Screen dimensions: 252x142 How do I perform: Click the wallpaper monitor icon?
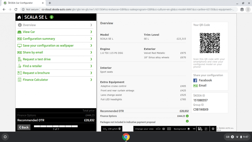[19, 46]
